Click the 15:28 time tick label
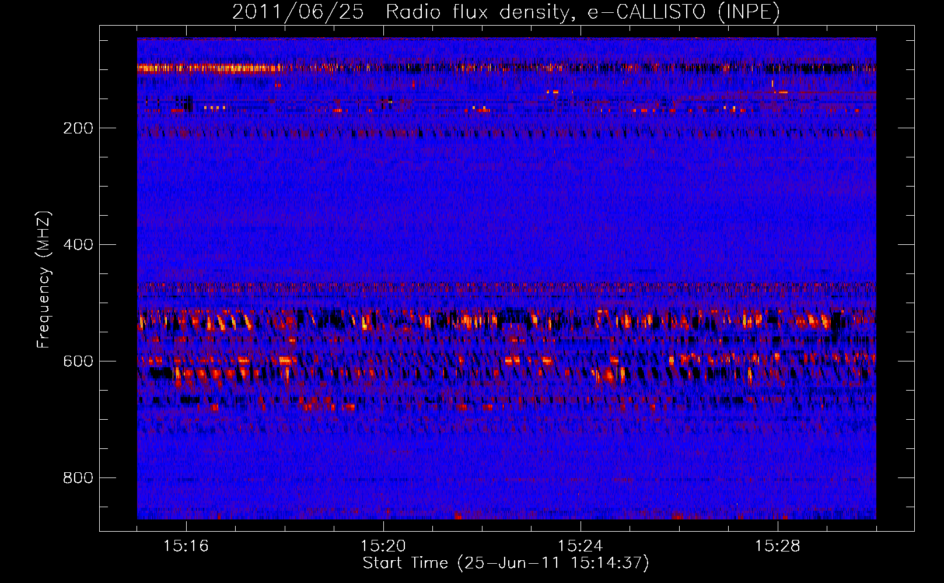The width and height of the screenshot is (944, 583). point(778,546)
